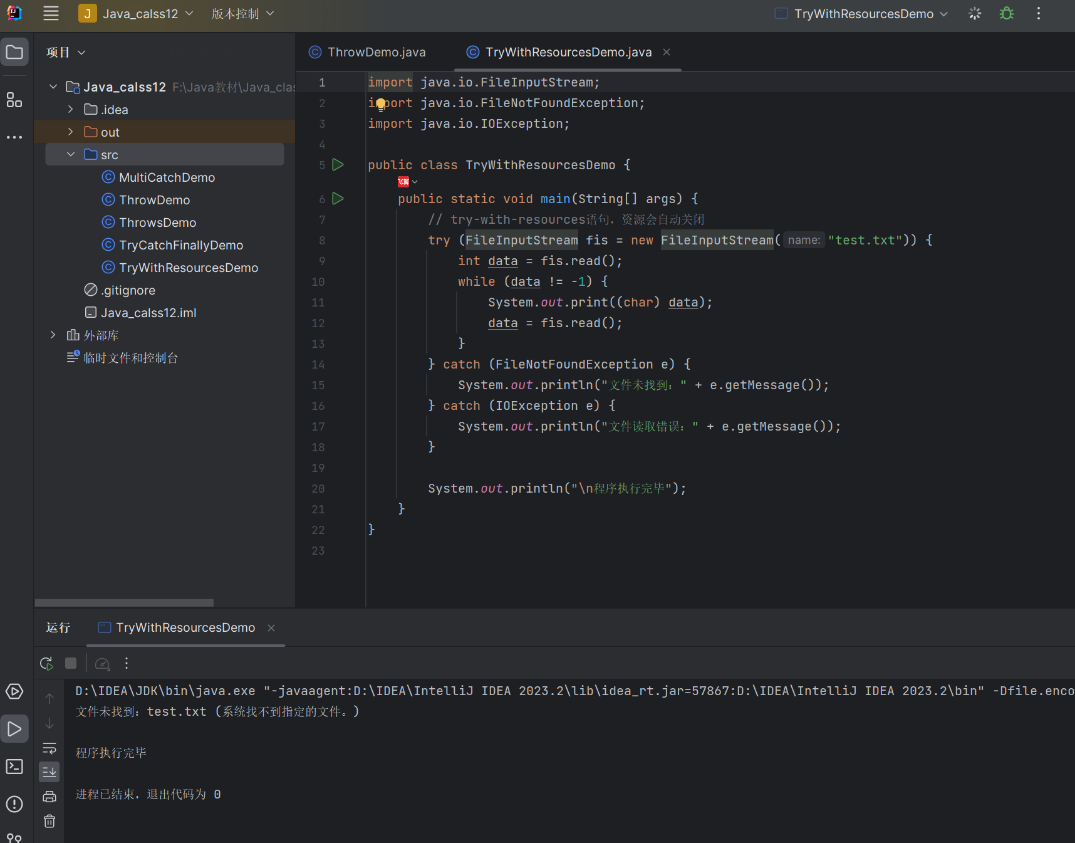Open the 版本控制 menu
Screen dimensions: 1075x843
click(x=242, y=14)
